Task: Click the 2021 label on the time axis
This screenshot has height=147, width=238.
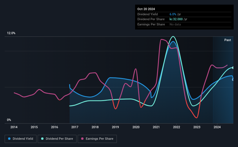Action: [156, 127]
